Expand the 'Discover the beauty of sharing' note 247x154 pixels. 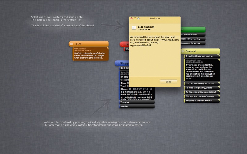(x=201, y=96)
